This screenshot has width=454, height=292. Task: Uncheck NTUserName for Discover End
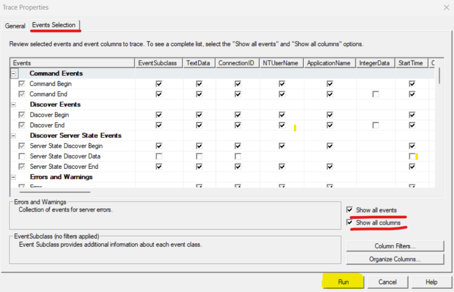pyautogui.click(x=282, y=125)
